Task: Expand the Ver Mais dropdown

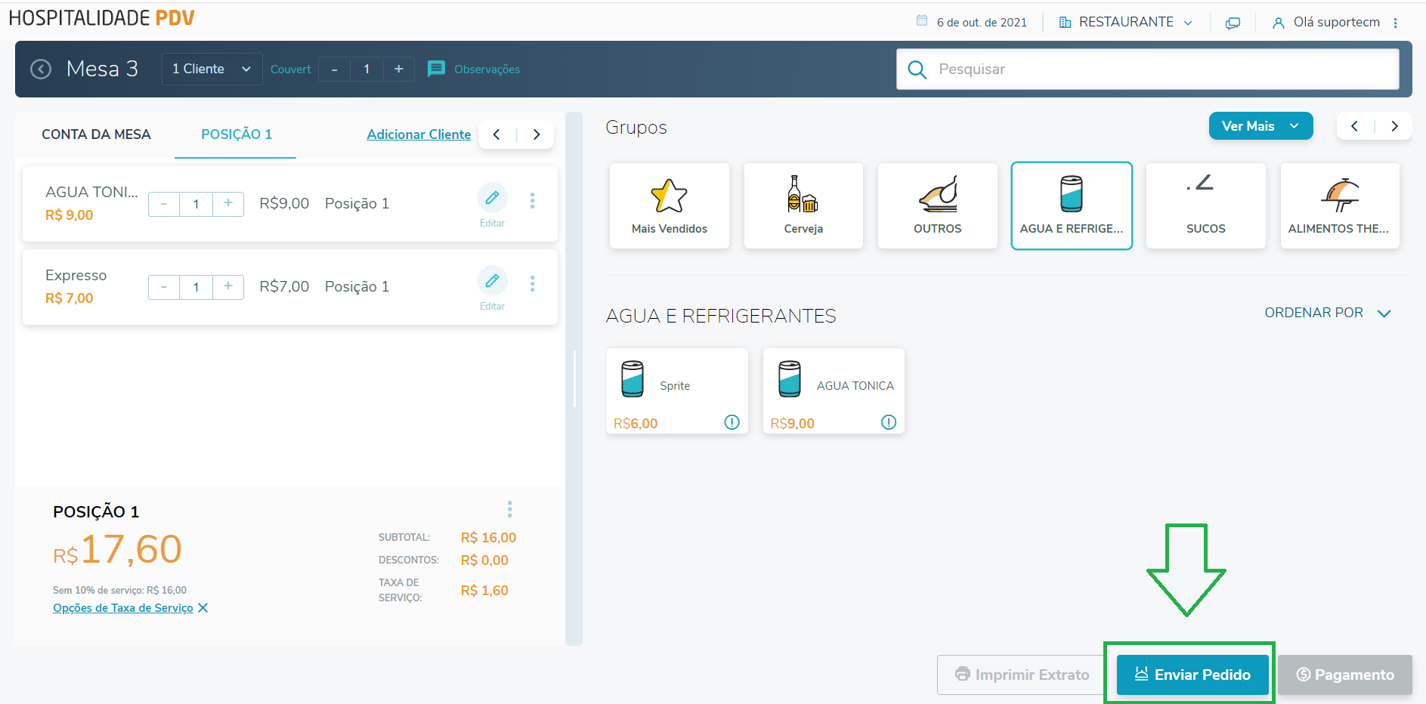Action: (1261, 126)
